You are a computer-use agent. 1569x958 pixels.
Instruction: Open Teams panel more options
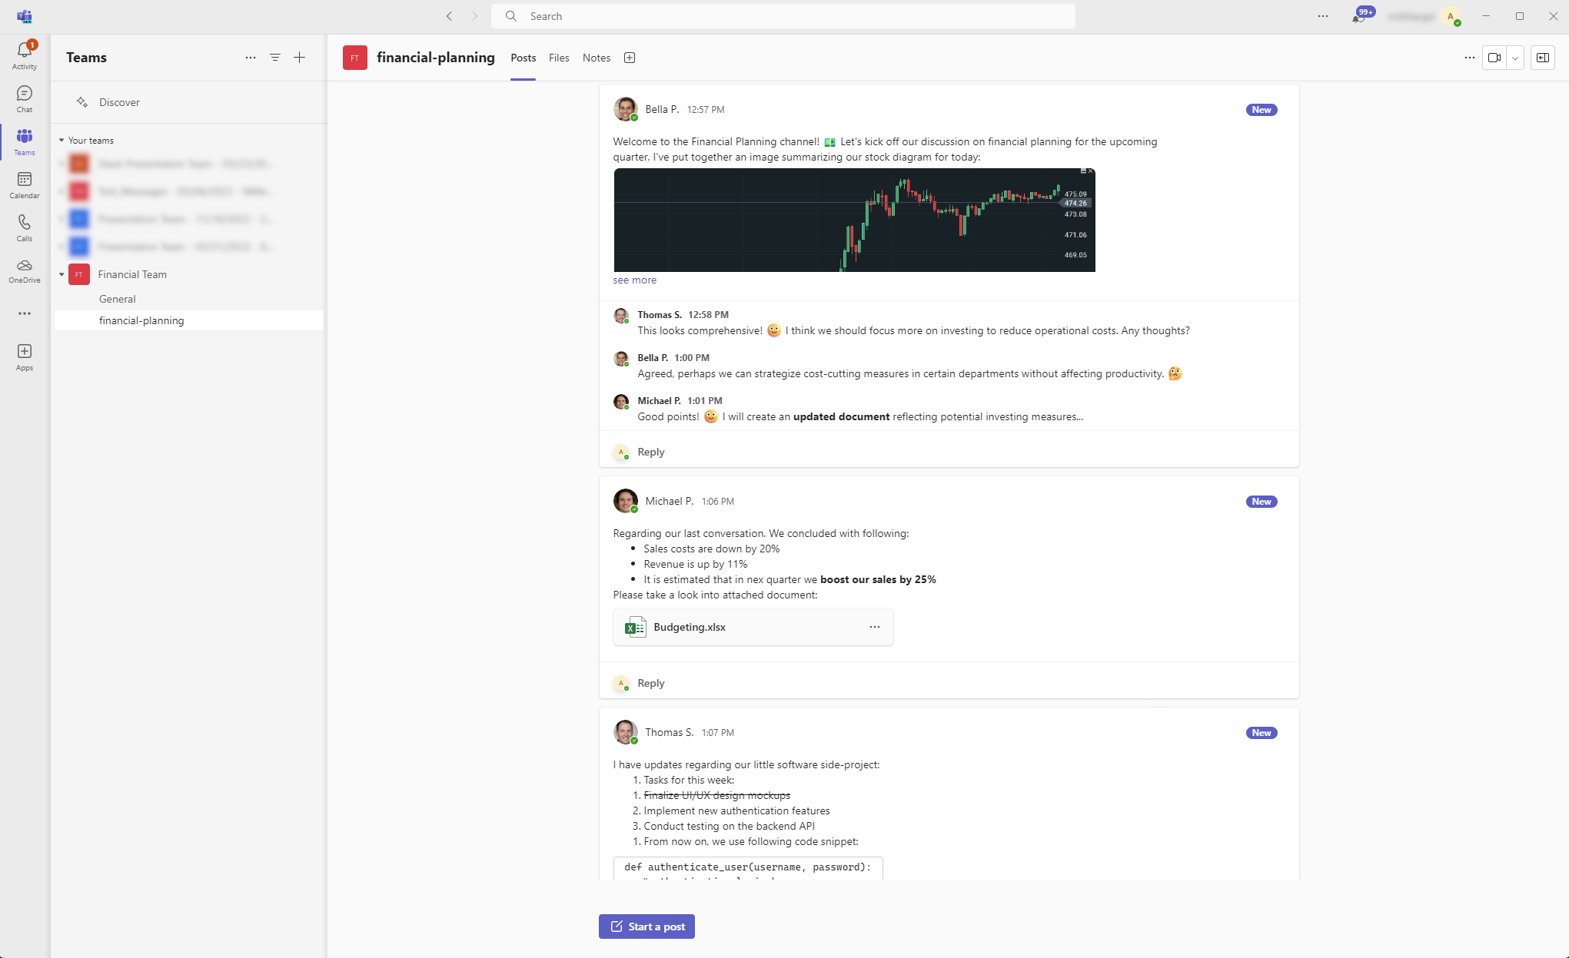coord(251,58)
